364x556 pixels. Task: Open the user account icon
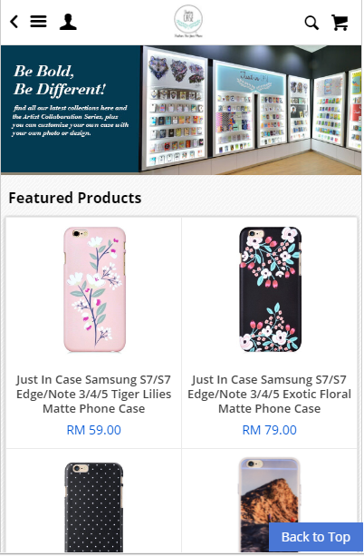[x=68, y=22]
